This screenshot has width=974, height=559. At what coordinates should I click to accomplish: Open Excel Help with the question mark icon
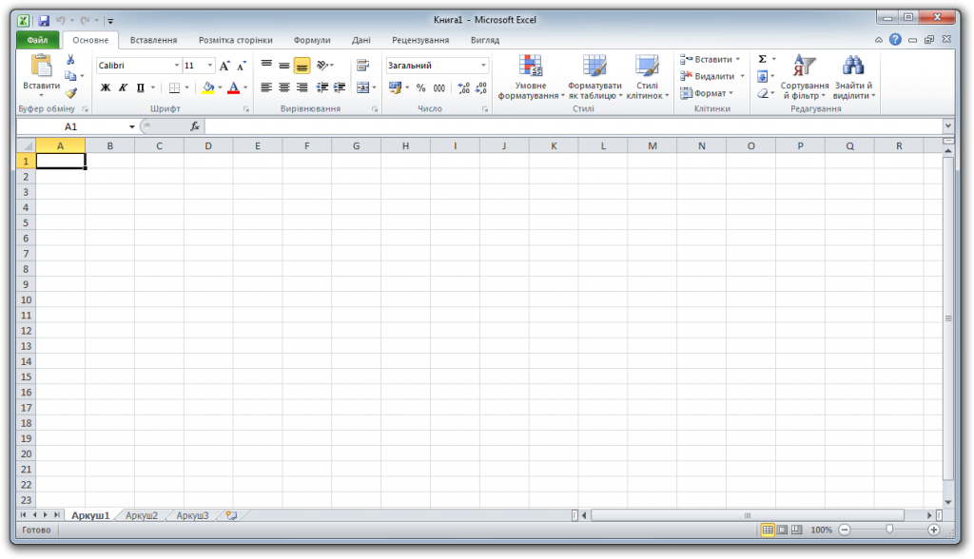tap(895, 40)
